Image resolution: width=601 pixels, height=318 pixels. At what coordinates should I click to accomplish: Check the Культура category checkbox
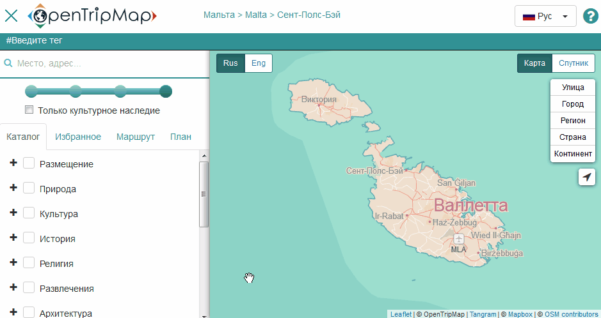(29, 213)
